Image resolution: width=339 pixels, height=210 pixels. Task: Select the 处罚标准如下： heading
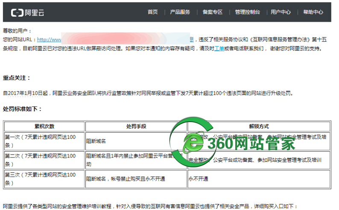22,109
